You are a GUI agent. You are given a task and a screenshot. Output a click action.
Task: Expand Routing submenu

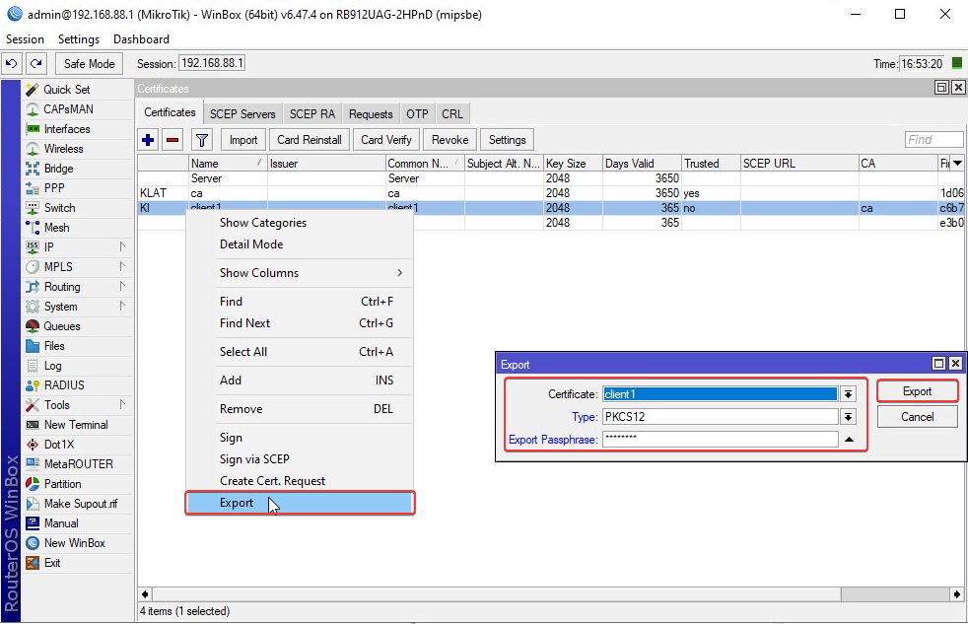(x=122, y=287)
